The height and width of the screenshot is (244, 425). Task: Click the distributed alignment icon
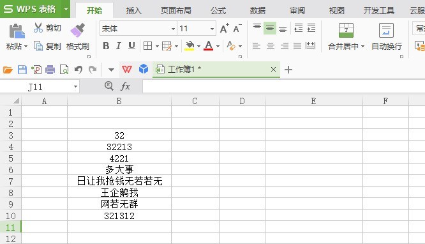310,46
